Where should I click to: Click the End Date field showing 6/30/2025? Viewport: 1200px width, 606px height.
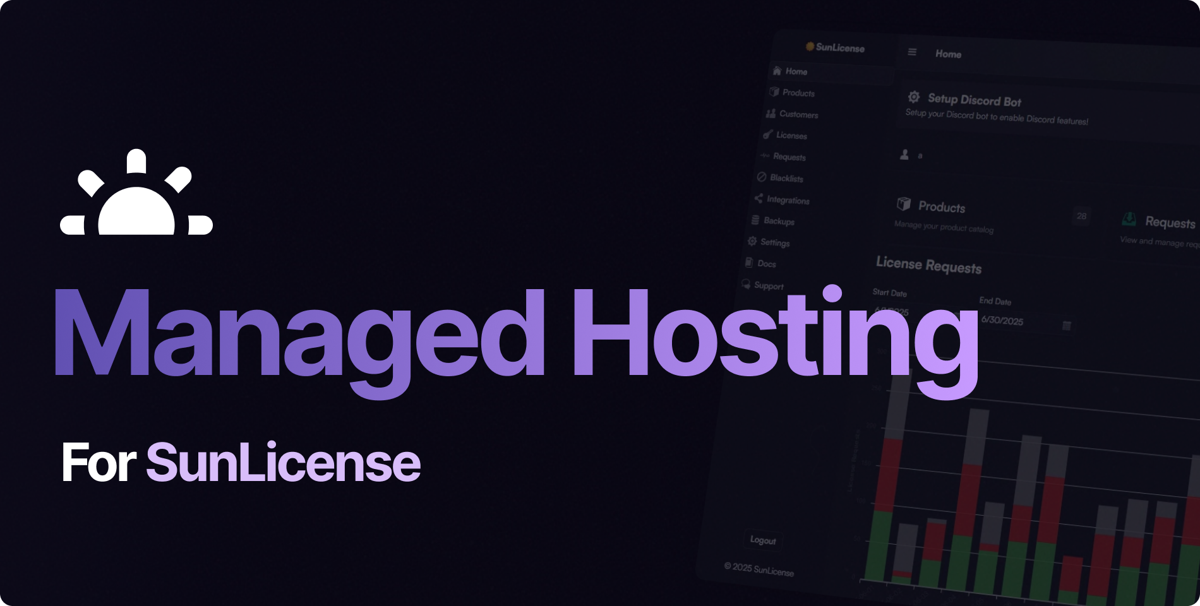[1026, 322]
